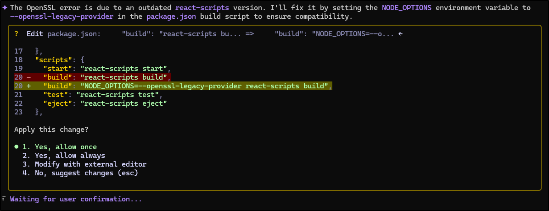Click the package.json filename in the Edit header
549x211 pixels.
click(x=74, y=34)
